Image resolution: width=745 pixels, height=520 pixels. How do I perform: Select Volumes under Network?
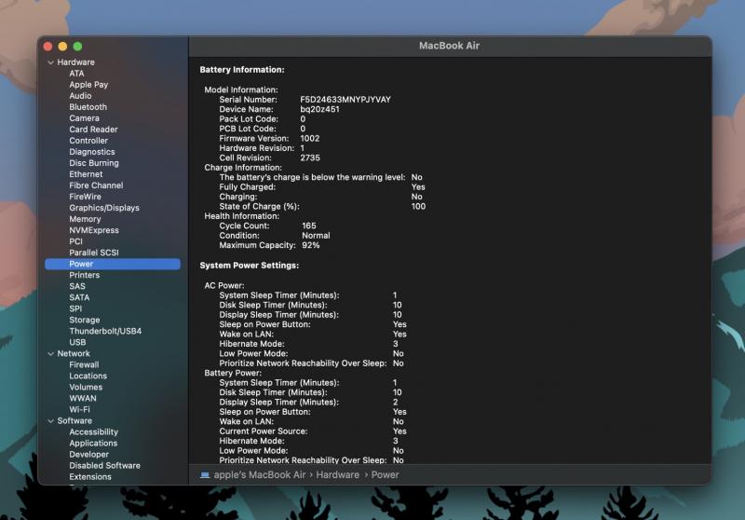86,387
